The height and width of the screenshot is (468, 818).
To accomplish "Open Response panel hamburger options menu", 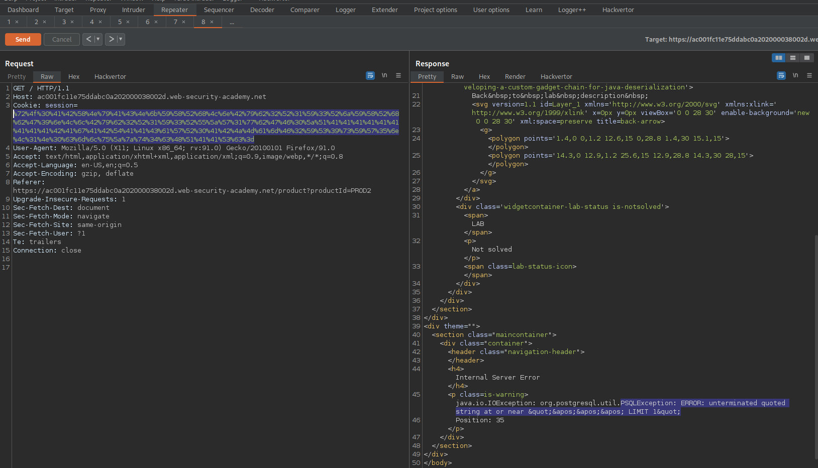I will pos(809,75).
